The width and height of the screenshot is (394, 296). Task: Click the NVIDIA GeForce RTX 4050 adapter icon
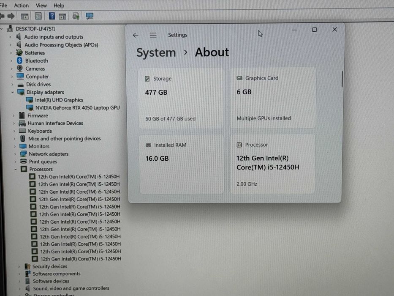(x=30, y=108)
